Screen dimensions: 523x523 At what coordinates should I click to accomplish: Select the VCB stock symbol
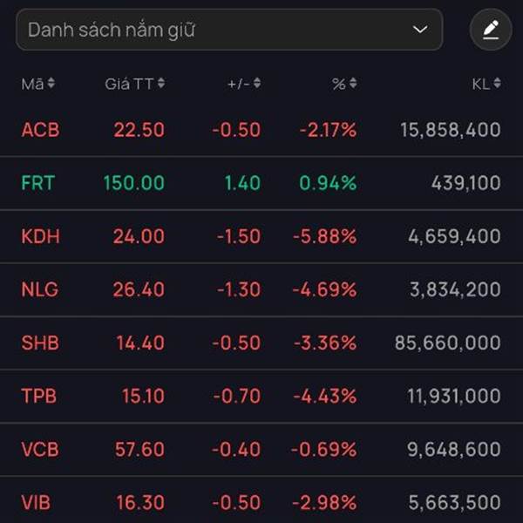(x=40, y=449)
